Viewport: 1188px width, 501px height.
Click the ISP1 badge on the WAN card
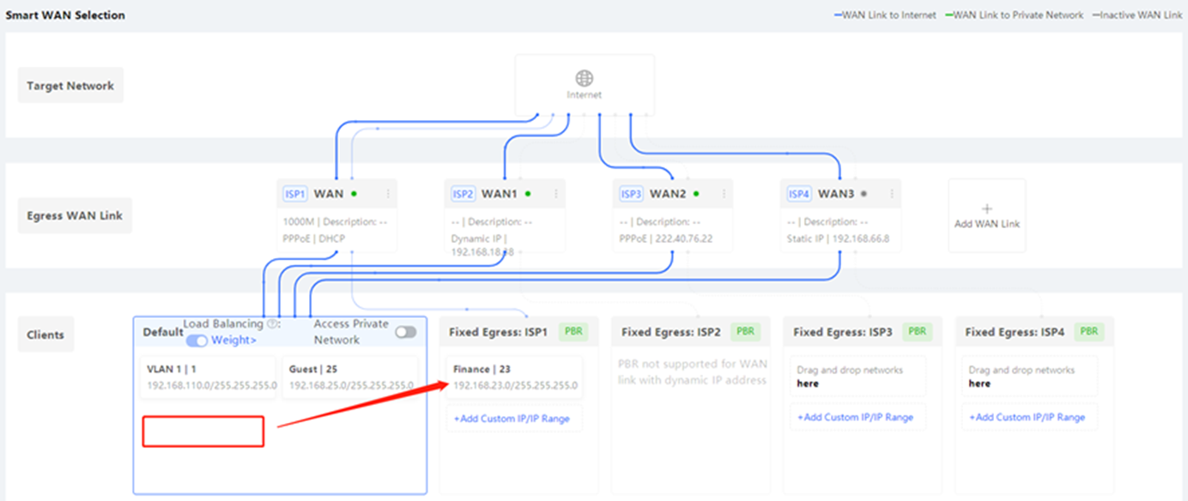[x=294, y=194]
